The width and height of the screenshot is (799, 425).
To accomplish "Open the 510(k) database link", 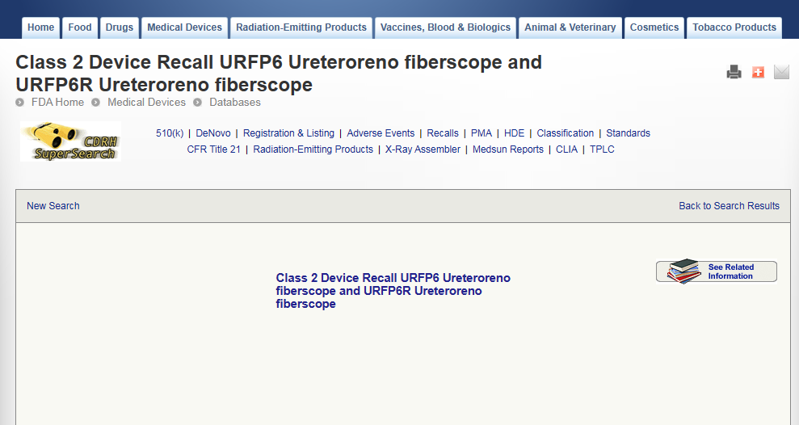I will click(170, 133).
